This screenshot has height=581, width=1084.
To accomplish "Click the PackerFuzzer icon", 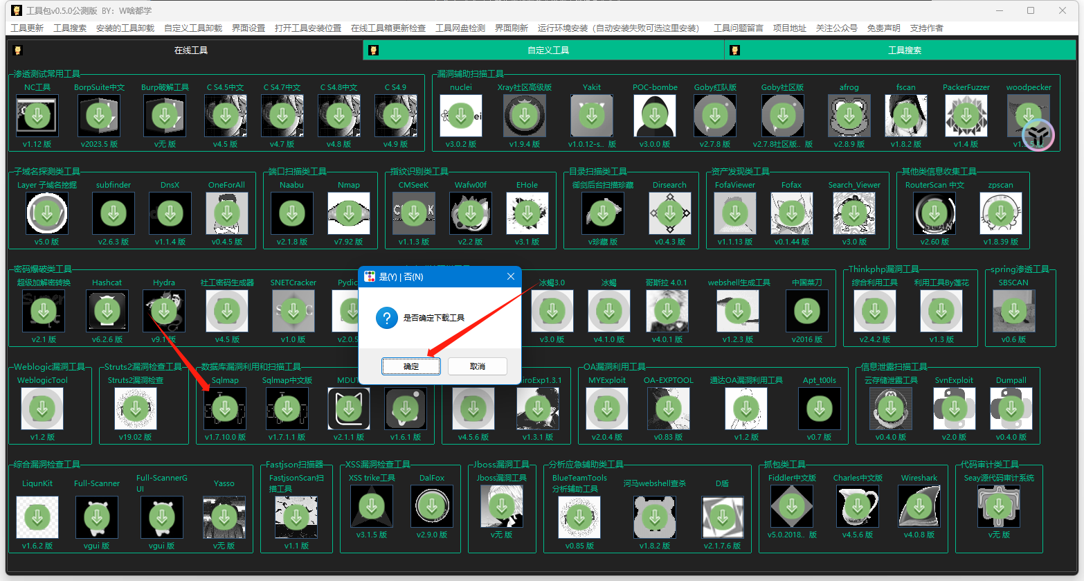I will pos(966,116).
